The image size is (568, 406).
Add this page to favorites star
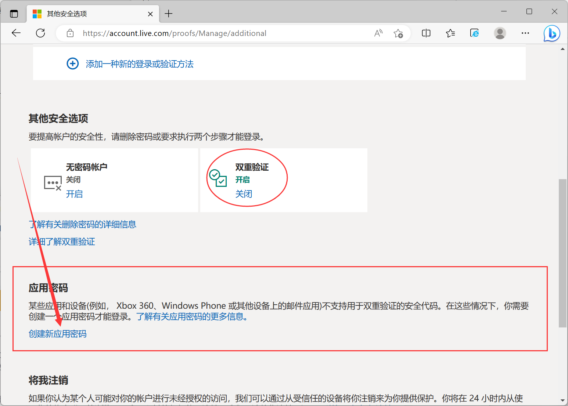[x=398, y=33]
